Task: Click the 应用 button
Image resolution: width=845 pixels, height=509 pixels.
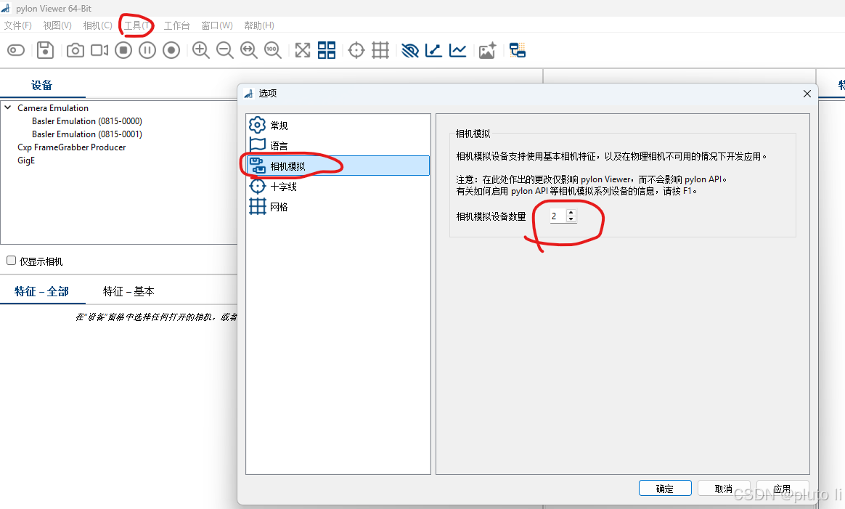Action: pyautogui.click(x=783, y=488)
